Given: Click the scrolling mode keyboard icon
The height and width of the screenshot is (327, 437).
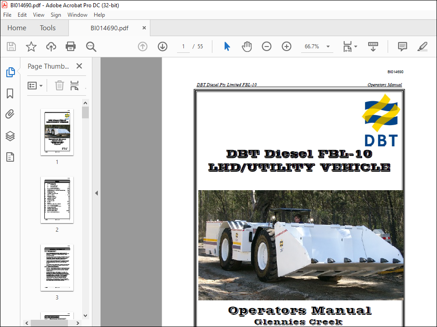Looking at the screenshot, I should coord(373,47).
